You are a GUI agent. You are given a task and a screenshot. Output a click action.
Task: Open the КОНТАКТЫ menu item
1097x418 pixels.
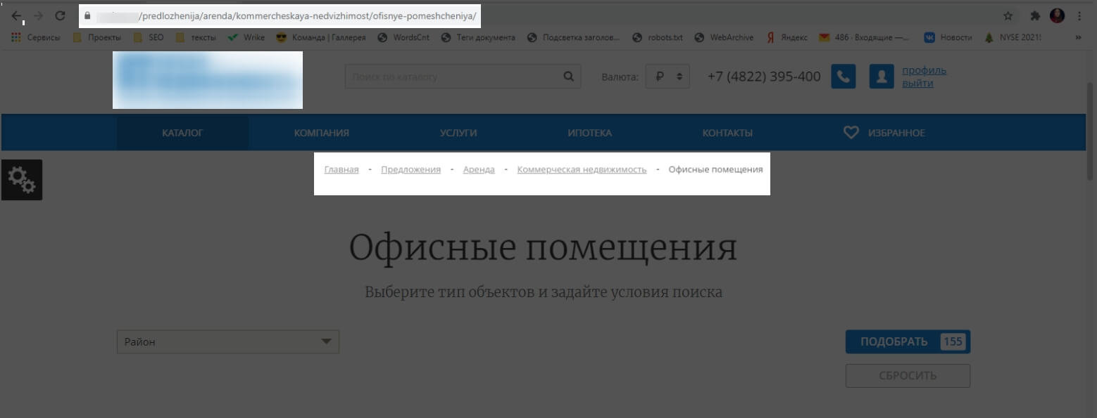point(727,133)
